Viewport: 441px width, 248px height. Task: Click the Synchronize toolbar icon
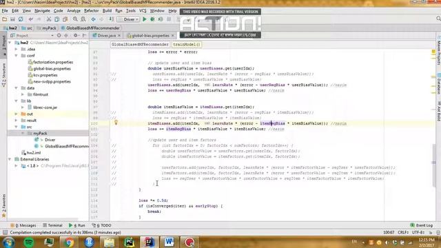[x=21, y=19]
